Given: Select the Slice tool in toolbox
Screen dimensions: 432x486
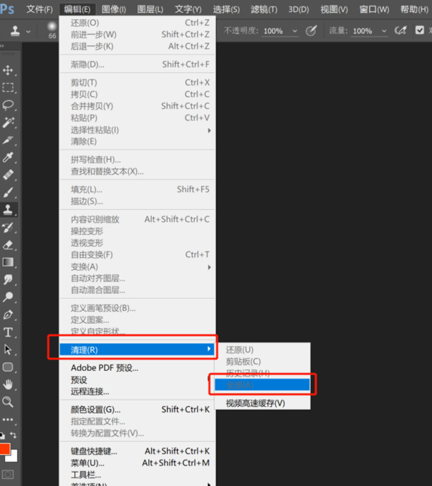Looking at the screenshot, I should point(8,140).
